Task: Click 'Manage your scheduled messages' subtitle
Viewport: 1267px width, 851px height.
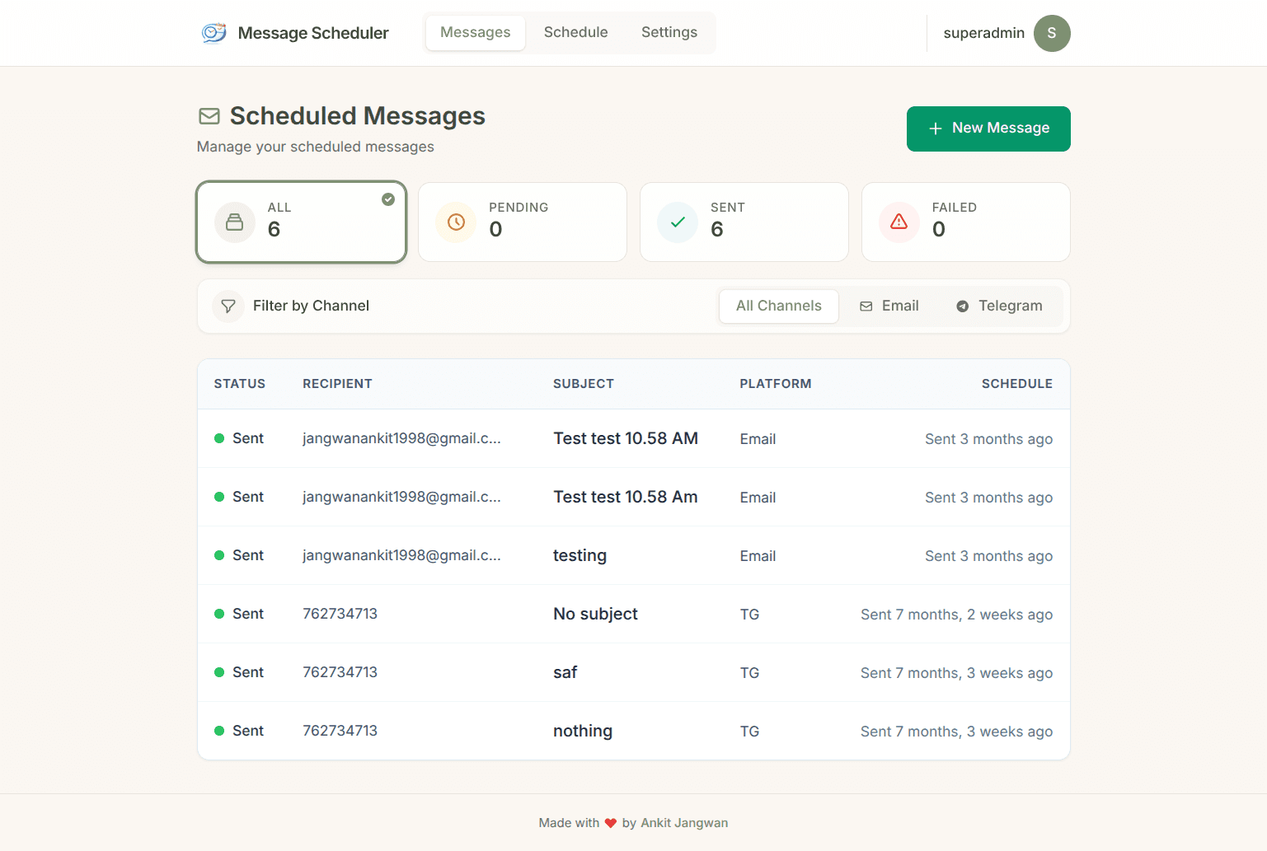Action: tap(315, 147)
